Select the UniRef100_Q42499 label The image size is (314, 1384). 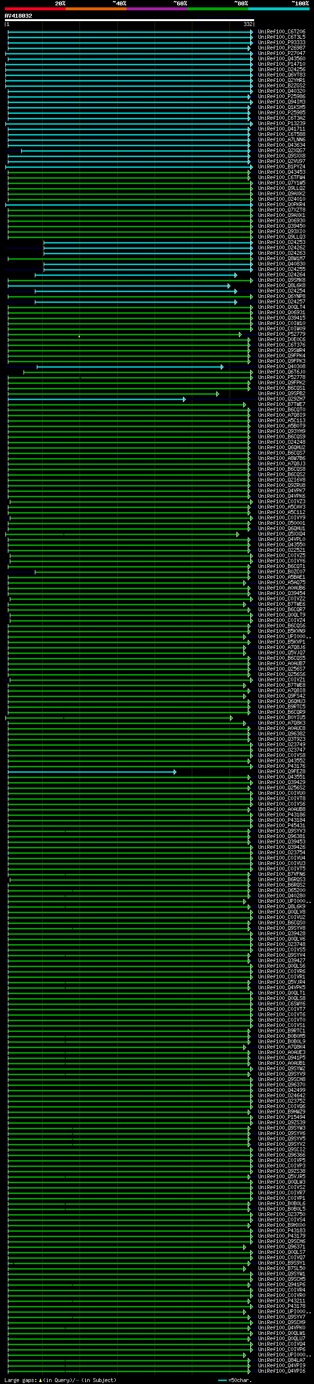(282, 1090)
